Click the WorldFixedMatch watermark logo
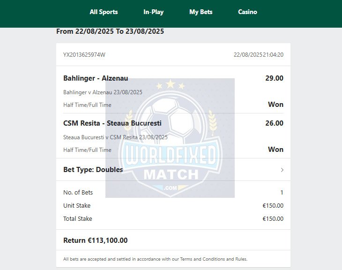Image resolution: width=342 pixels, height=270 pixels. tap(170, 138)
